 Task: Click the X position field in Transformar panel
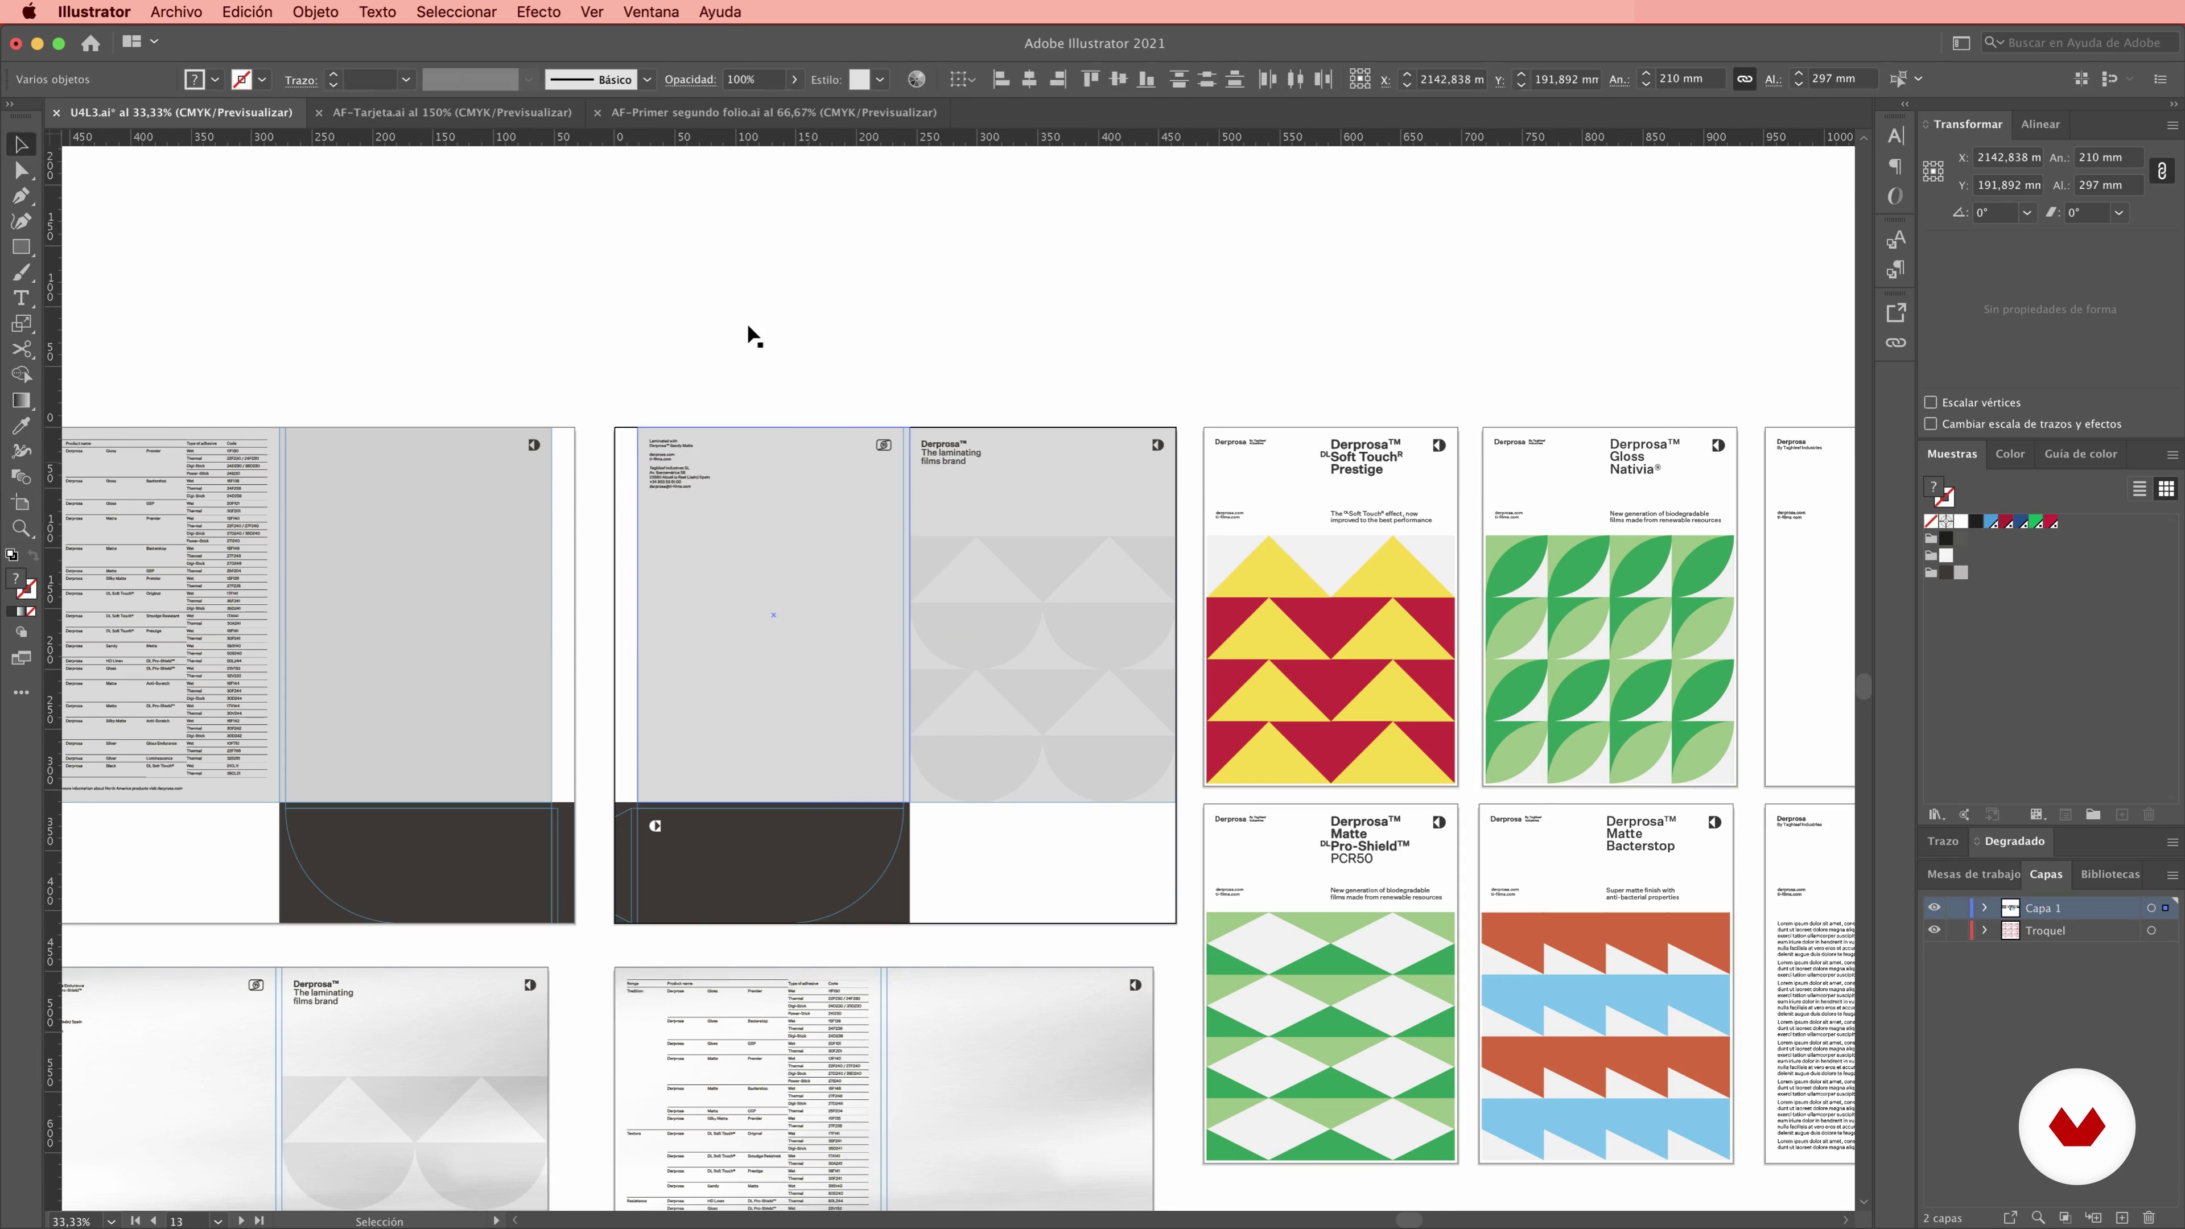click(2007, 158)
